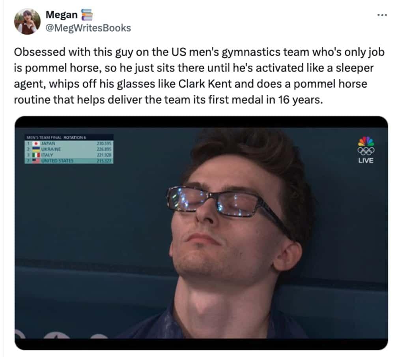Click the NBC peacock logo in the video

[366, 141]
